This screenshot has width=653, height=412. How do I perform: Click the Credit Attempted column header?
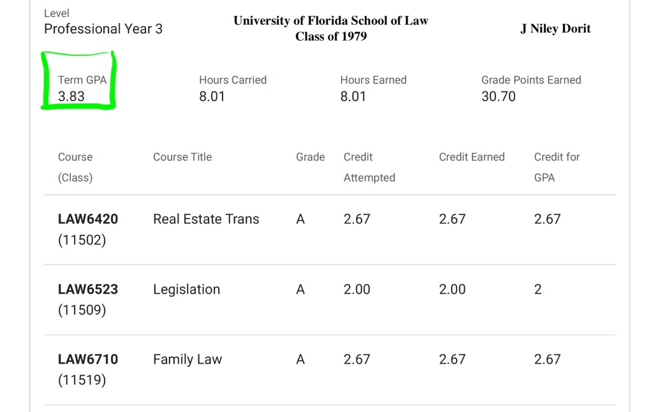(x=369, y=167)
